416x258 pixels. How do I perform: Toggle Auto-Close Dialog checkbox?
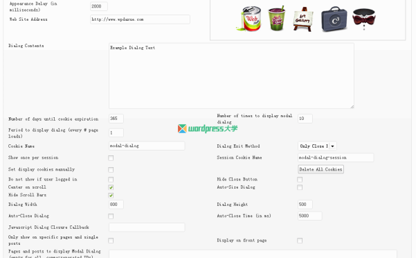pyautogui.click(x=111, y=216)
